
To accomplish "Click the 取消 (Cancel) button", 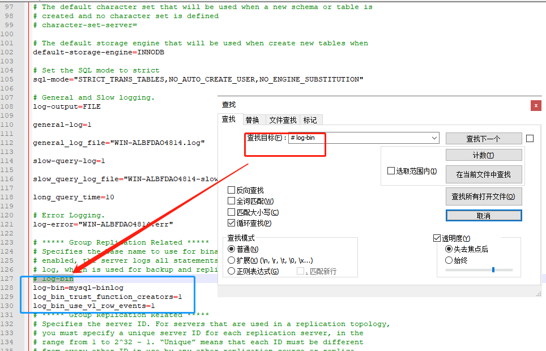I will [483, 215].
